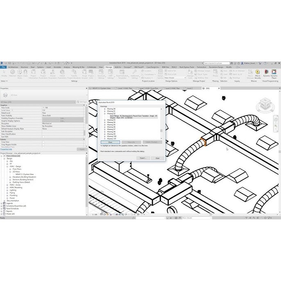Screen dimensions: 281x281
Task: Click the Edit button for Graphic Display Options
Action: [63, 121]
